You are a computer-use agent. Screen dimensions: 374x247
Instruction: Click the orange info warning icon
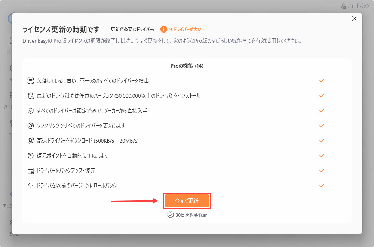pyautogui.click(x=164, y=29)
